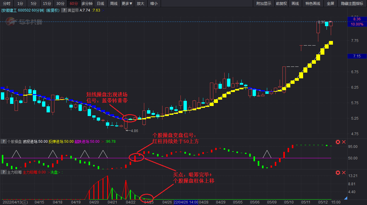Switch to 周线 weekly chart

click(x=114, y=4)
